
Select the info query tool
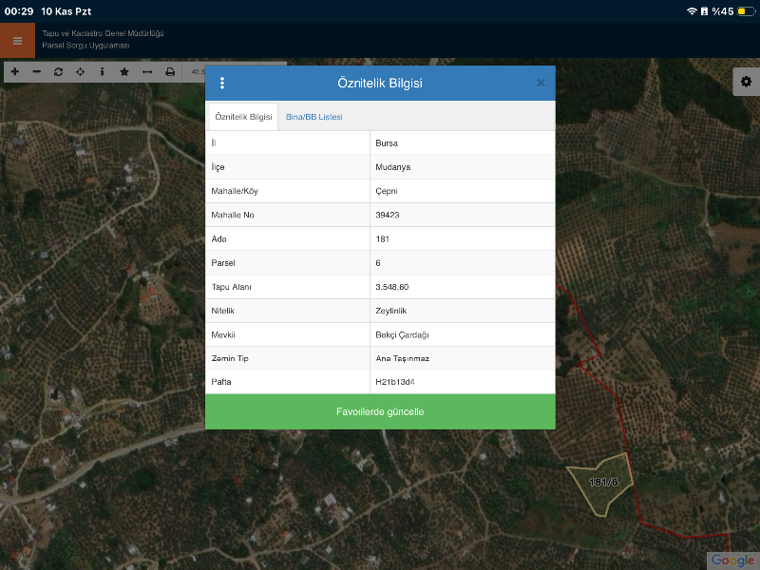coord(103,72)
